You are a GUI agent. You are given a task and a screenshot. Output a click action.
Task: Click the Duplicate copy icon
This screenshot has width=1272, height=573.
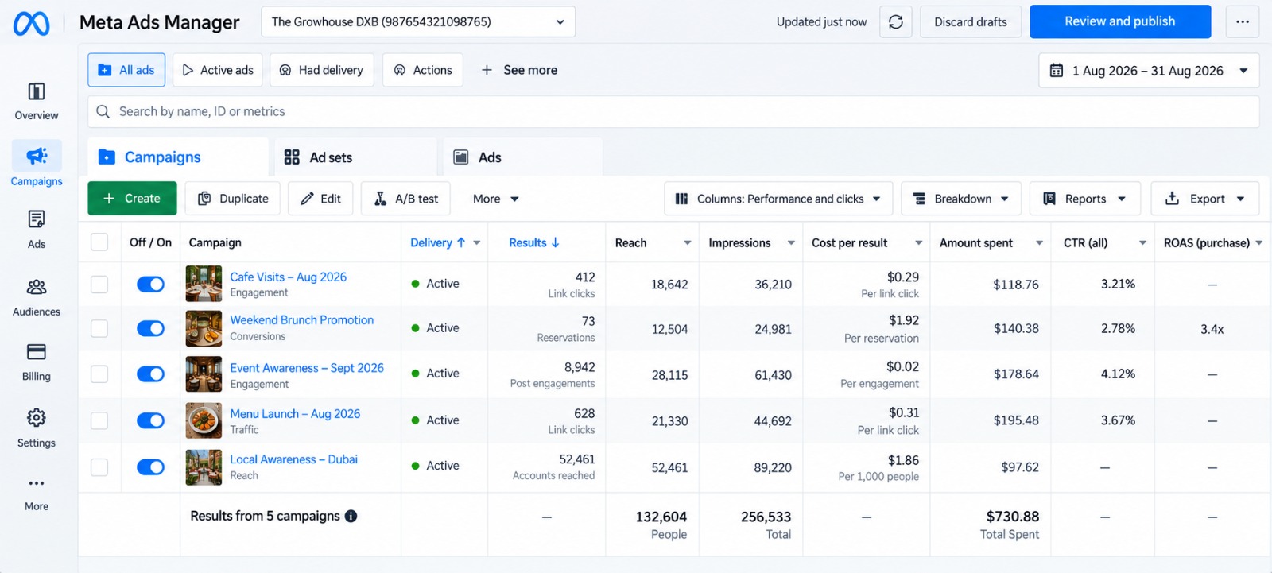pos(204,199)
